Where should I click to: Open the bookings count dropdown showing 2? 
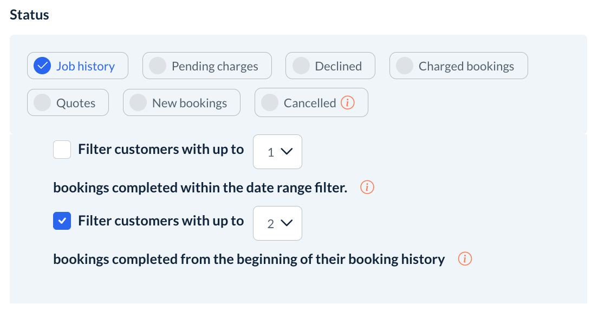point(277,223)
